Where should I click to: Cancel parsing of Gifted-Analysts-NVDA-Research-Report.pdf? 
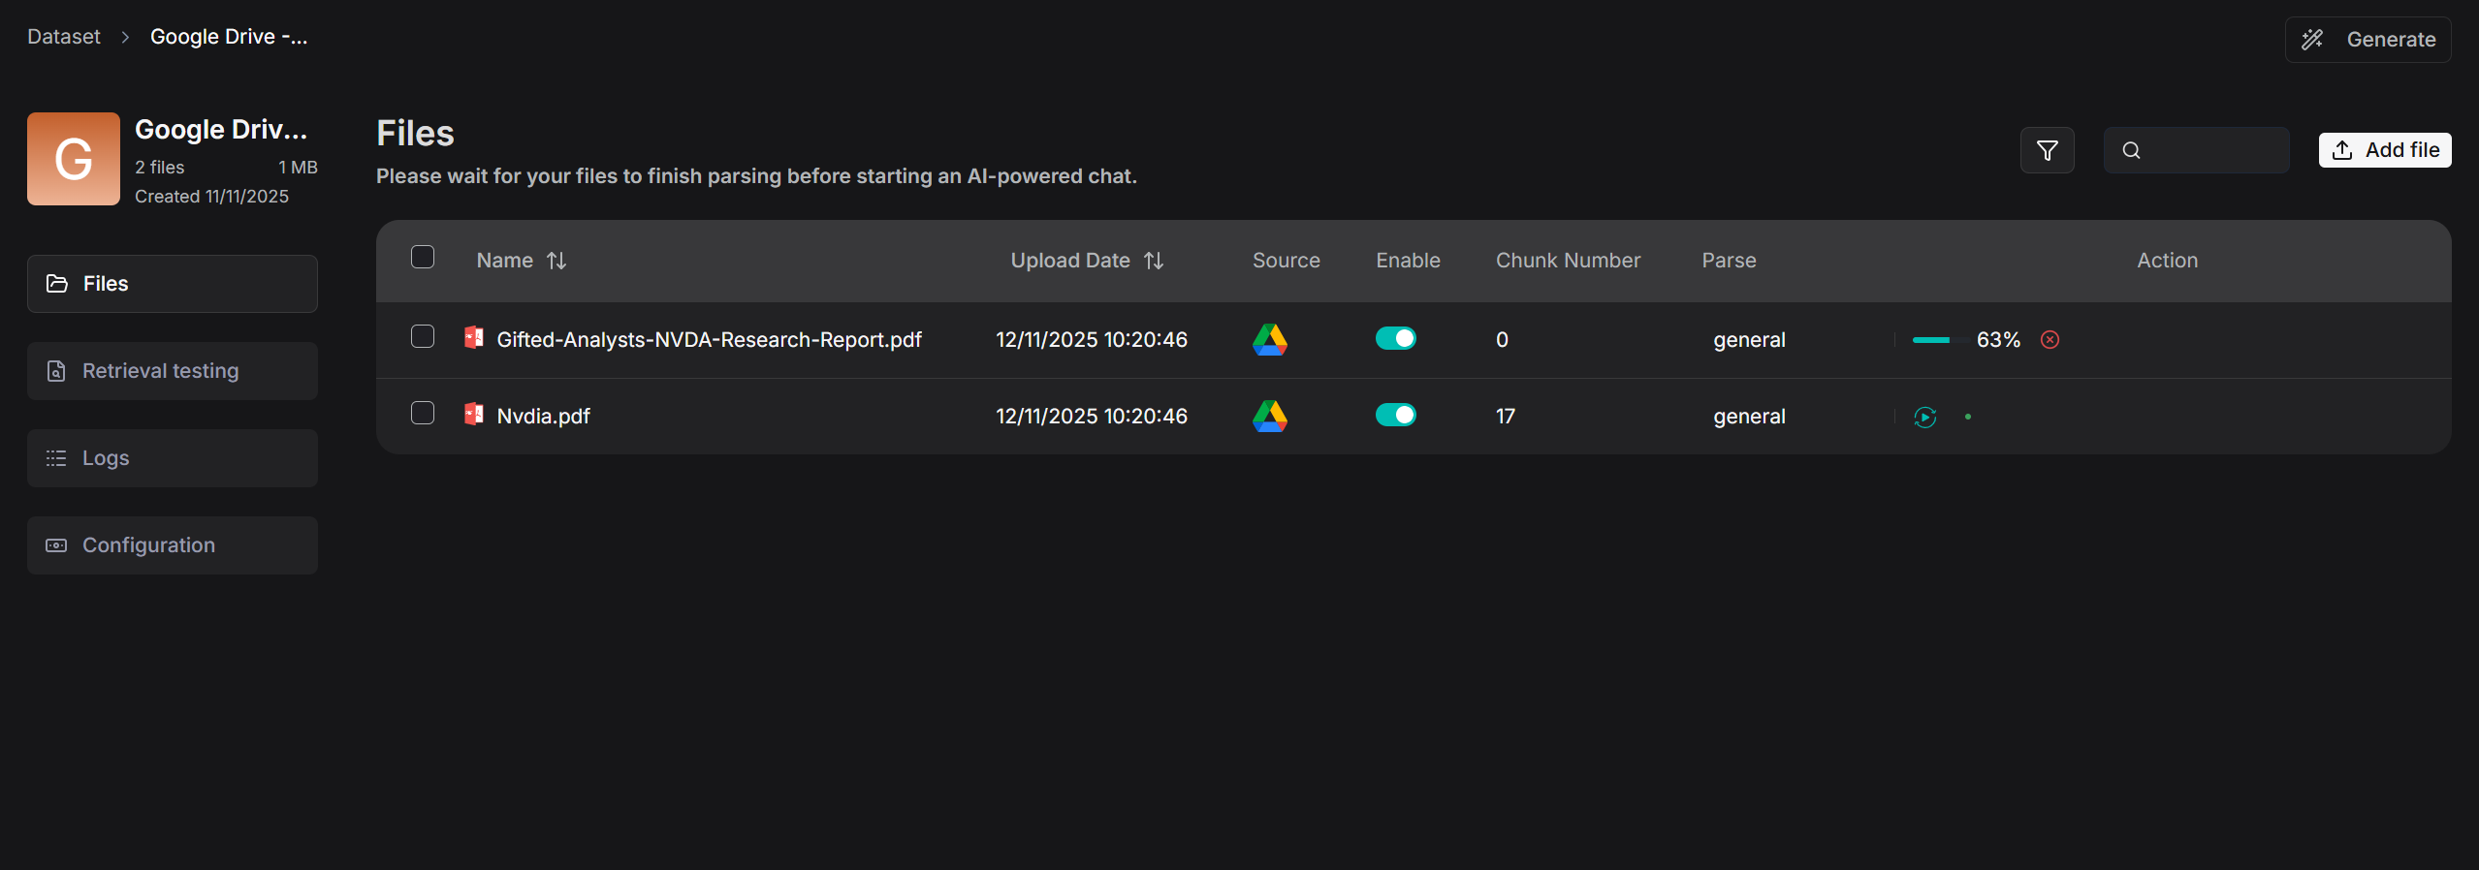click(2050, 339)
